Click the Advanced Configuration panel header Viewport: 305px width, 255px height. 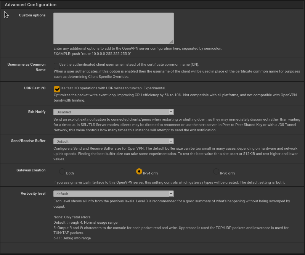(x=30, y=5)
